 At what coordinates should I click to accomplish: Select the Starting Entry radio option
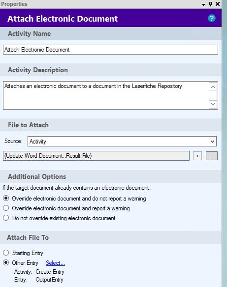pos(6,253)
